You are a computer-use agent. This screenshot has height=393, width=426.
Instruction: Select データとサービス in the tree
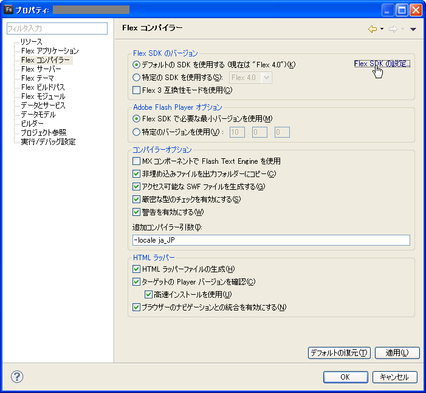43,106
